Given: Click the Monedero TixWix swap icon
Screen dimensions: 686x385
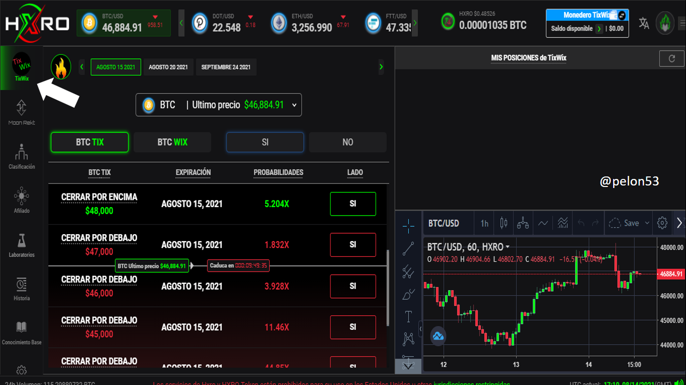Looking at the screenshot, I should click(622, 15).
